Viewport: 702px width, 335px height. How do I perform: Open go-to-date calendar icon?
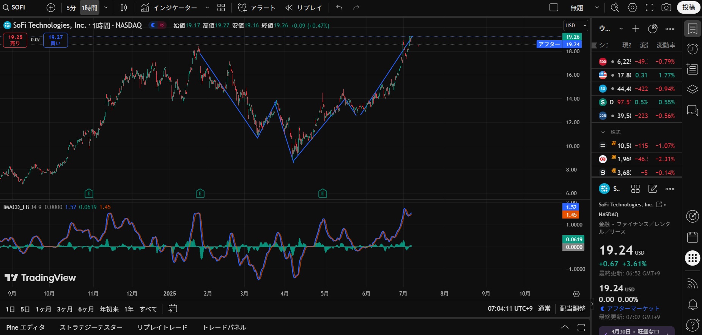click(x=173, y=309)
